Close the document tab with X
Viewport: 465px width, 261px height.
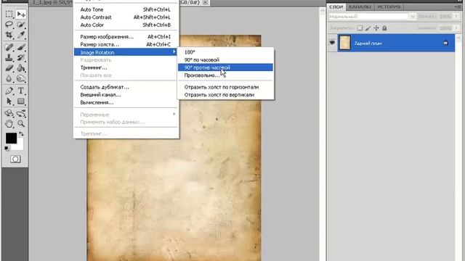point(205,2)
